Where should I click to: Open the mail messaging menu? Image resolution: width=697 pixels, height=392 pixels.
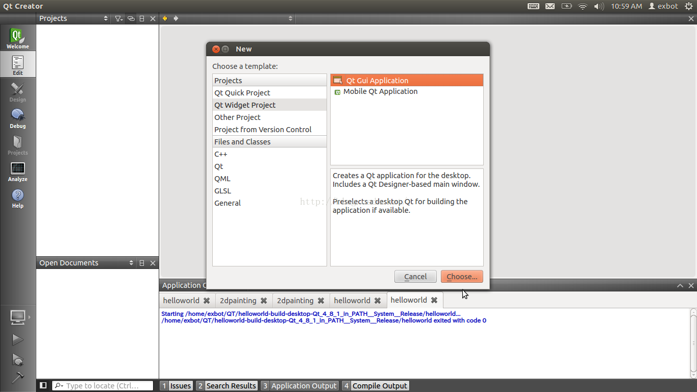point(550,6)
